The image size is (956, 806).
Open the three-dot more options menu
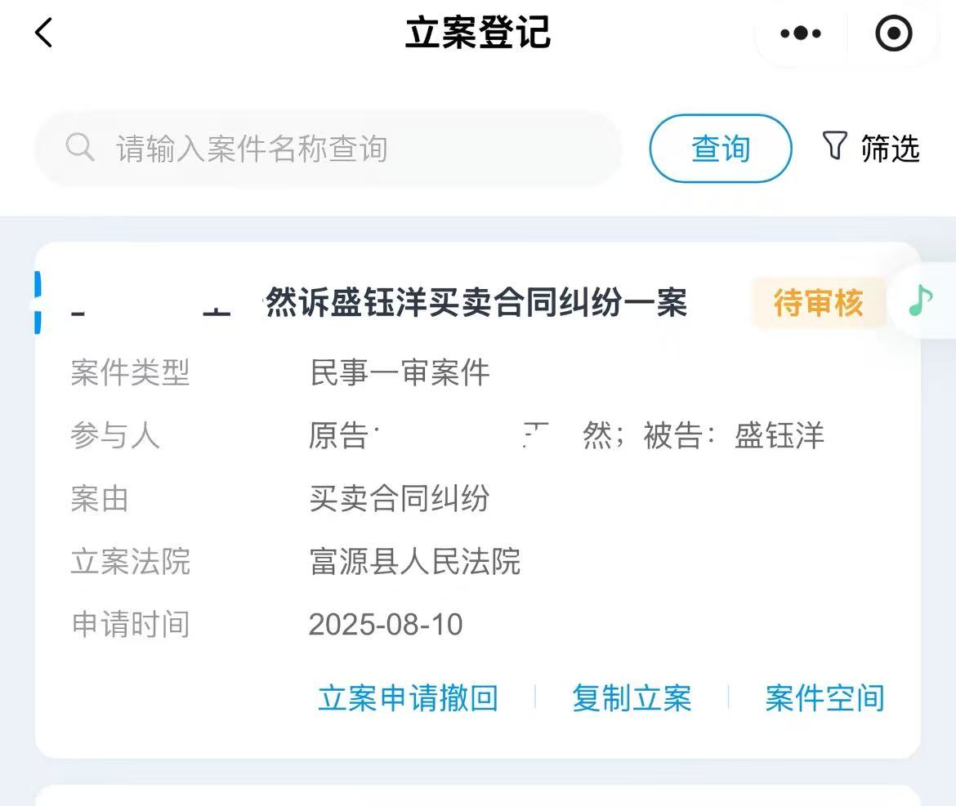pos(800,33)
